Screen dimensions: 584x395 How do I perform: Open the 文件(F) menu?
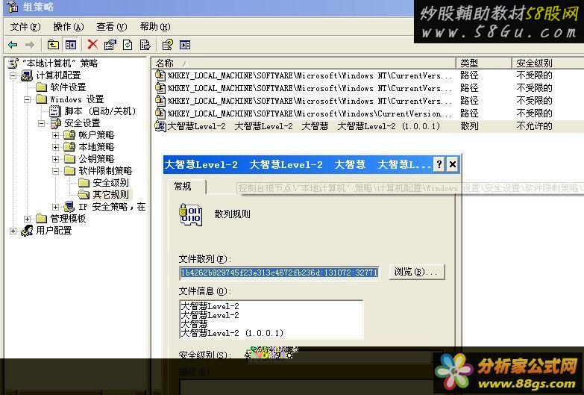[x=25, y=27]
